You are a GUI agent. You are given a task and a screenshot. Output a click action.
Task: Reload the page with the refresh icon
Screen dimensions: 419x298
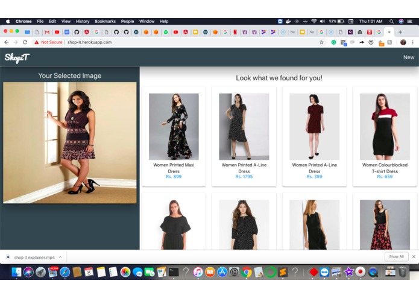25,42
